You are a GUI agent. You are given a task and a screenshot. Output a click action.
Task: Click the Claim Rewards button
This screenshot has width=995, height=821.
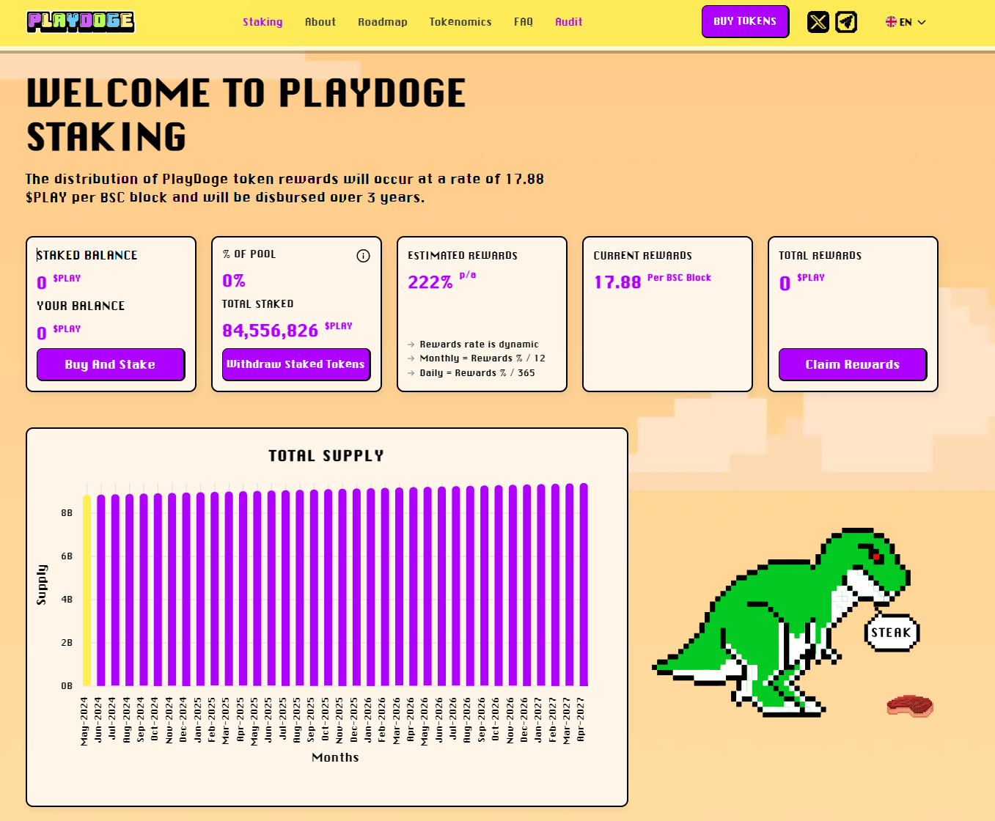click(853, 364)
